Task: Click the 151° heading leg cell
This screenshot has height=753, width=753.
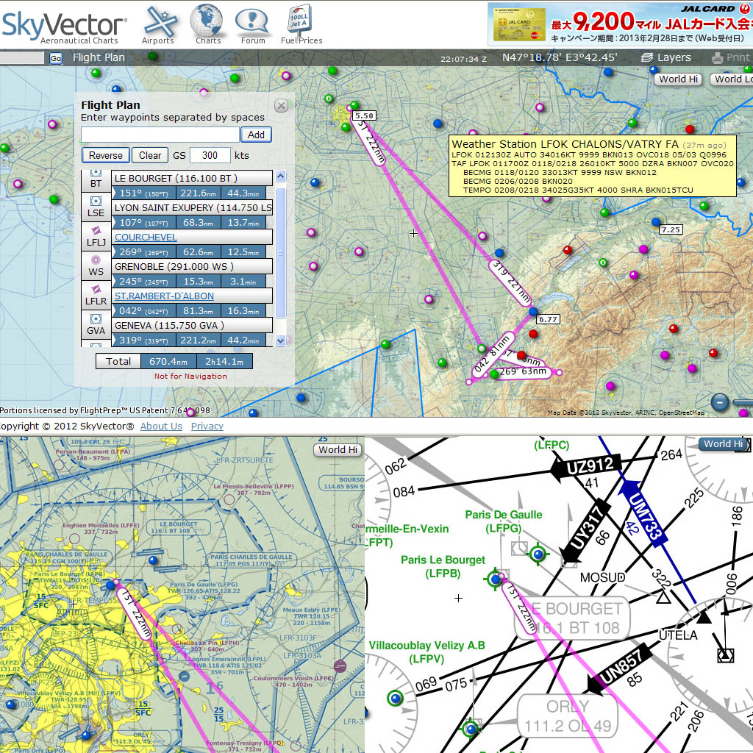Action: point(143,193)
